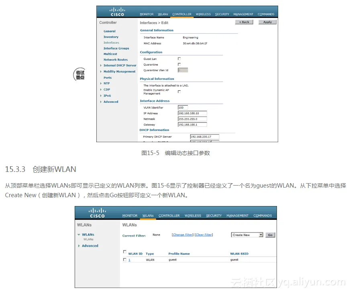Image resolution: width=350 pixels, height=292 pixels.
Task: Click the 15.3.3 创建新WLAN section heading
Action: [41, 169]
